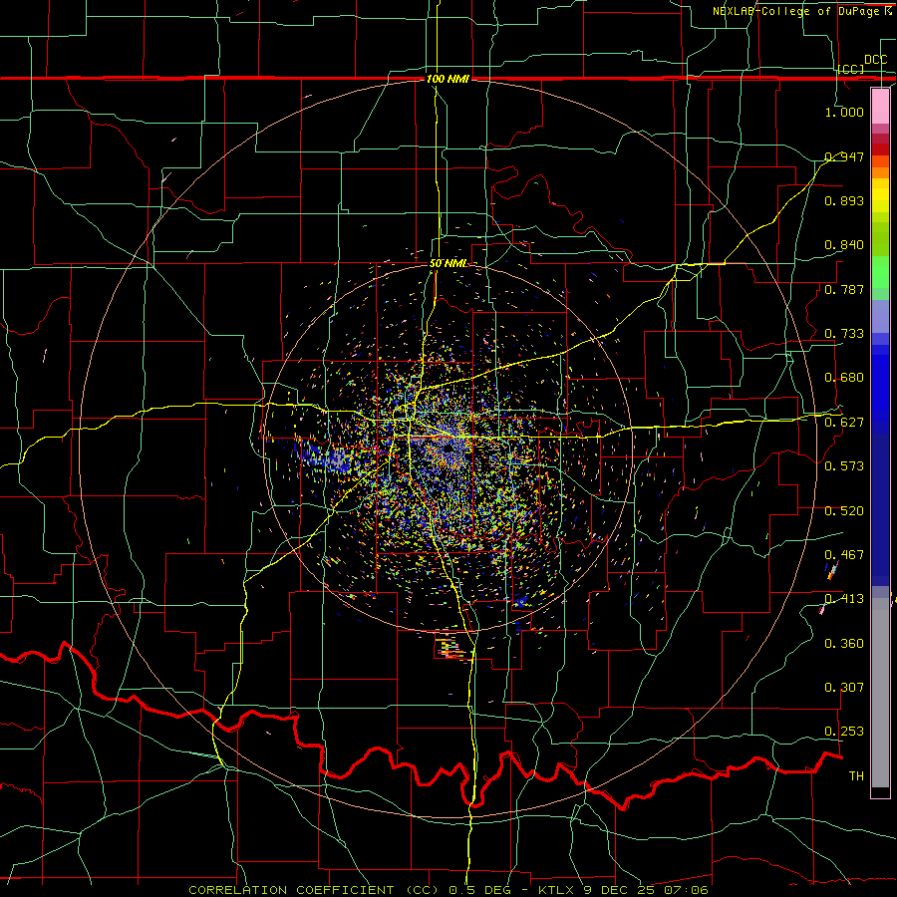
Task: Click the 1.000 scale value
Action: (x=844, y=112)
